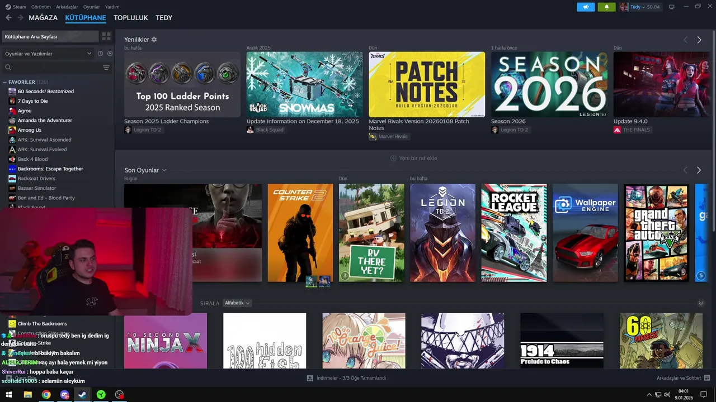
Task: Toggle ready-to-play filter icon
Action: click(x=110, y=54)
